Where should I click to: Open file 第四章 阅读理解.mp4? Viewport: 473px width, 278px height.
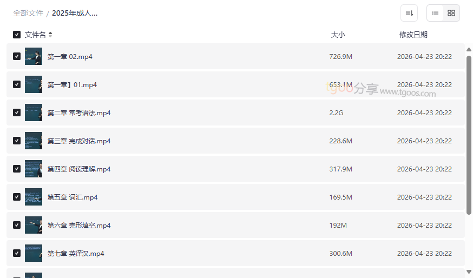click(x=79, y=169)
